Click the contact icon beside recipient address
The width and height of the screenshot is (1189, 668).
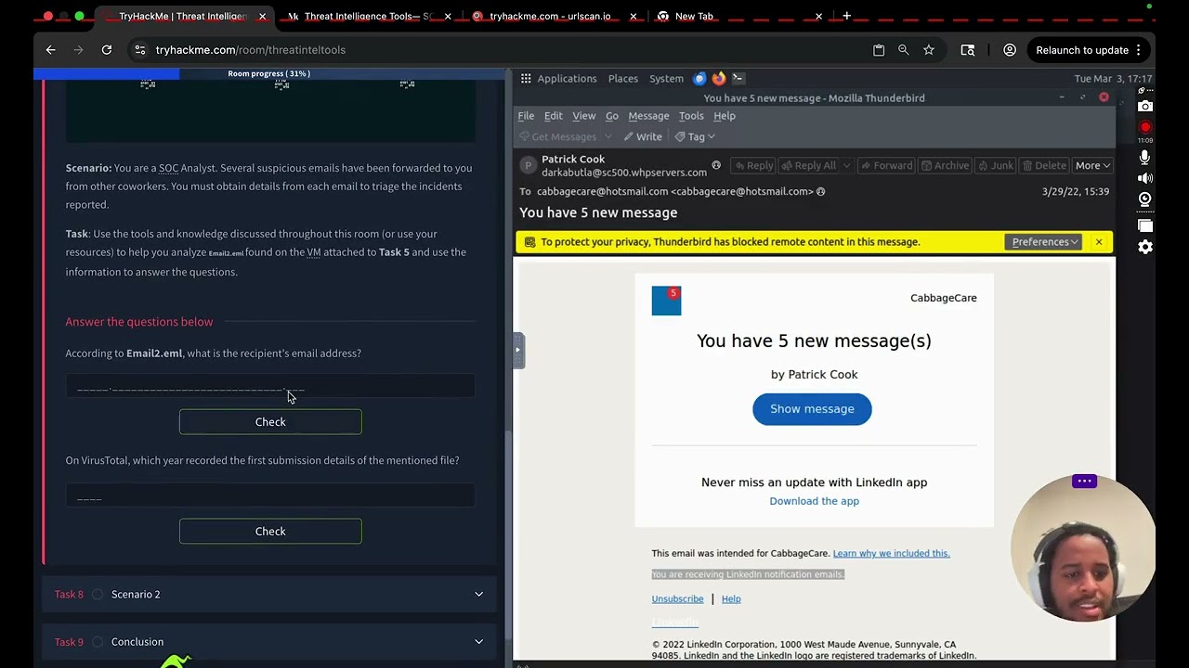click(820, 191)
